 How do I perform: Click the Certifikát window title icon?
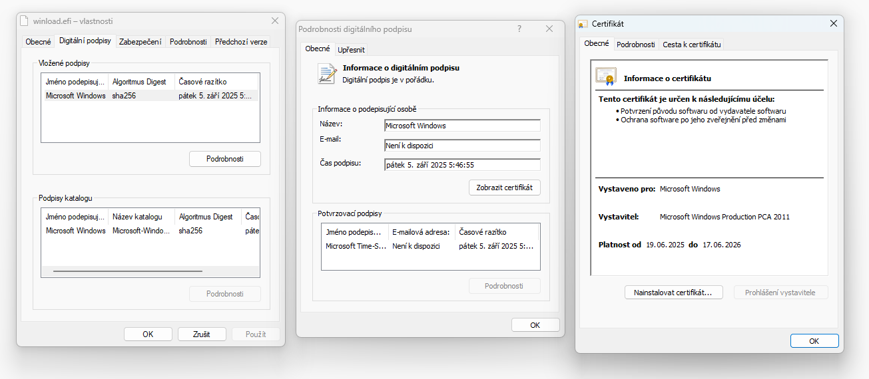pos(583,24)
